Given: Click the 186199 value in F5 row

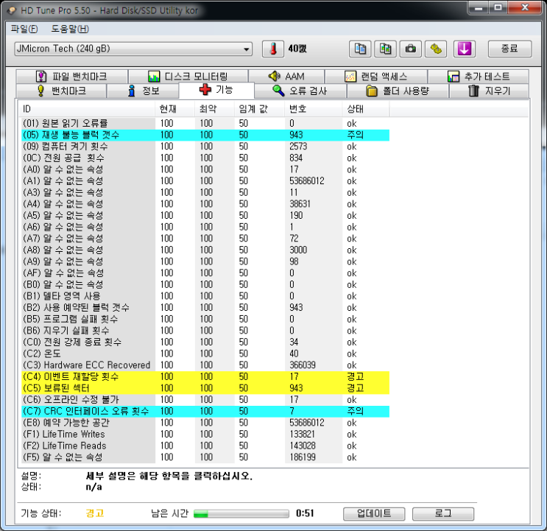Looking at the screenshot, I should coord(303,457).
